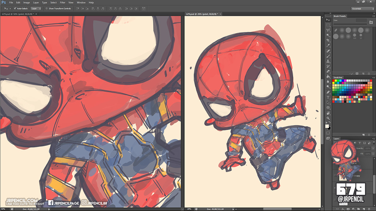Create new adjustment layer
This screenshot has height=211, width=376.
point(353,209)
